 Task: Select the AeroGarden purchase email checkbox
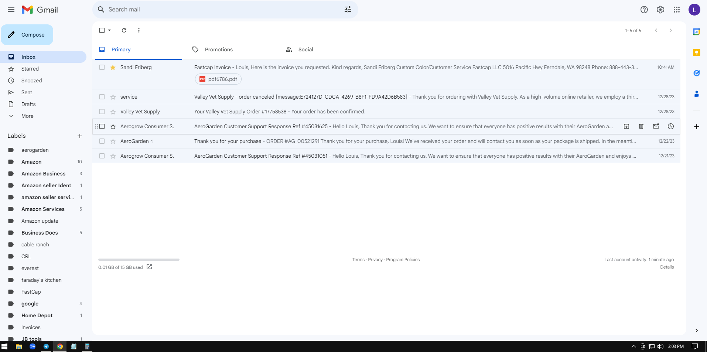[x=102, y=141]
